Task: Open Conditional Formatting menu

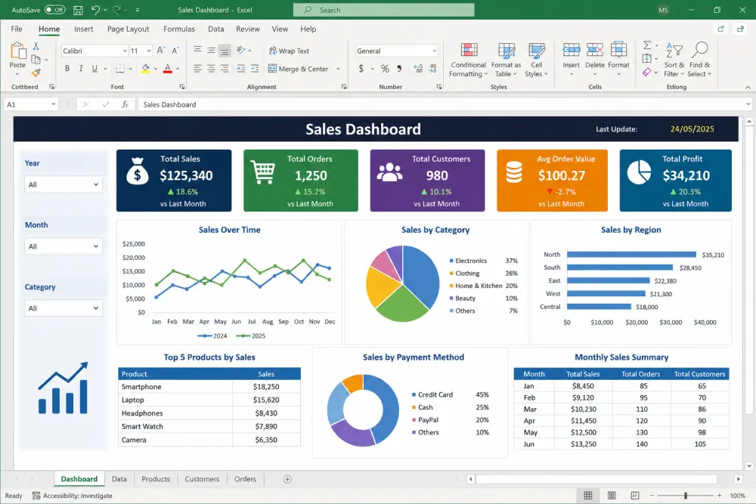Action: 468,60
